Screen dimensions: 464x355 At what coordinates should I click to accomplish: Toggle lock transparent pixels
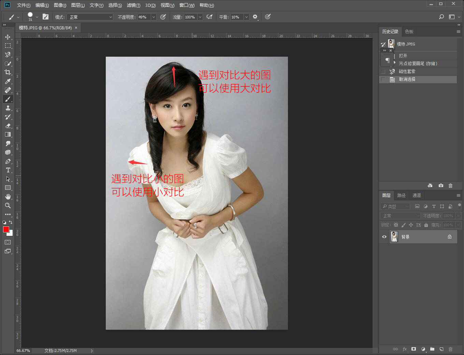(x=396, y=225)
